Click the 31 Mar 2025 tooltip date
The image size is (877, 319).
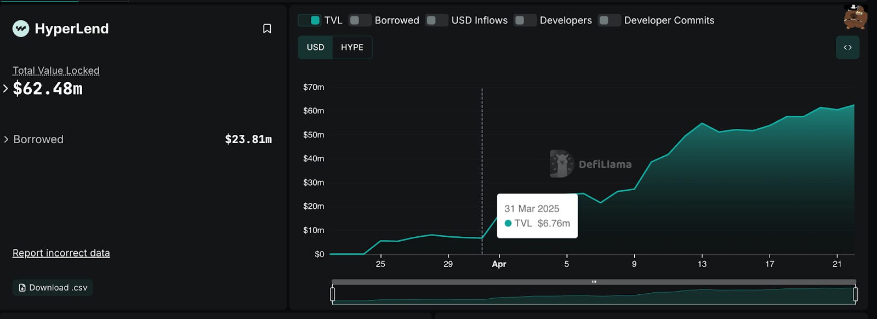click(532, 209)
